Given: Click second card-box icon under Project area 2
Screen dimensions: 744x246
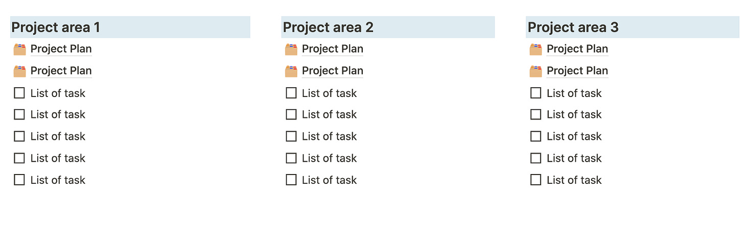Looking at the screenshot, I should (x=291, y=71).
